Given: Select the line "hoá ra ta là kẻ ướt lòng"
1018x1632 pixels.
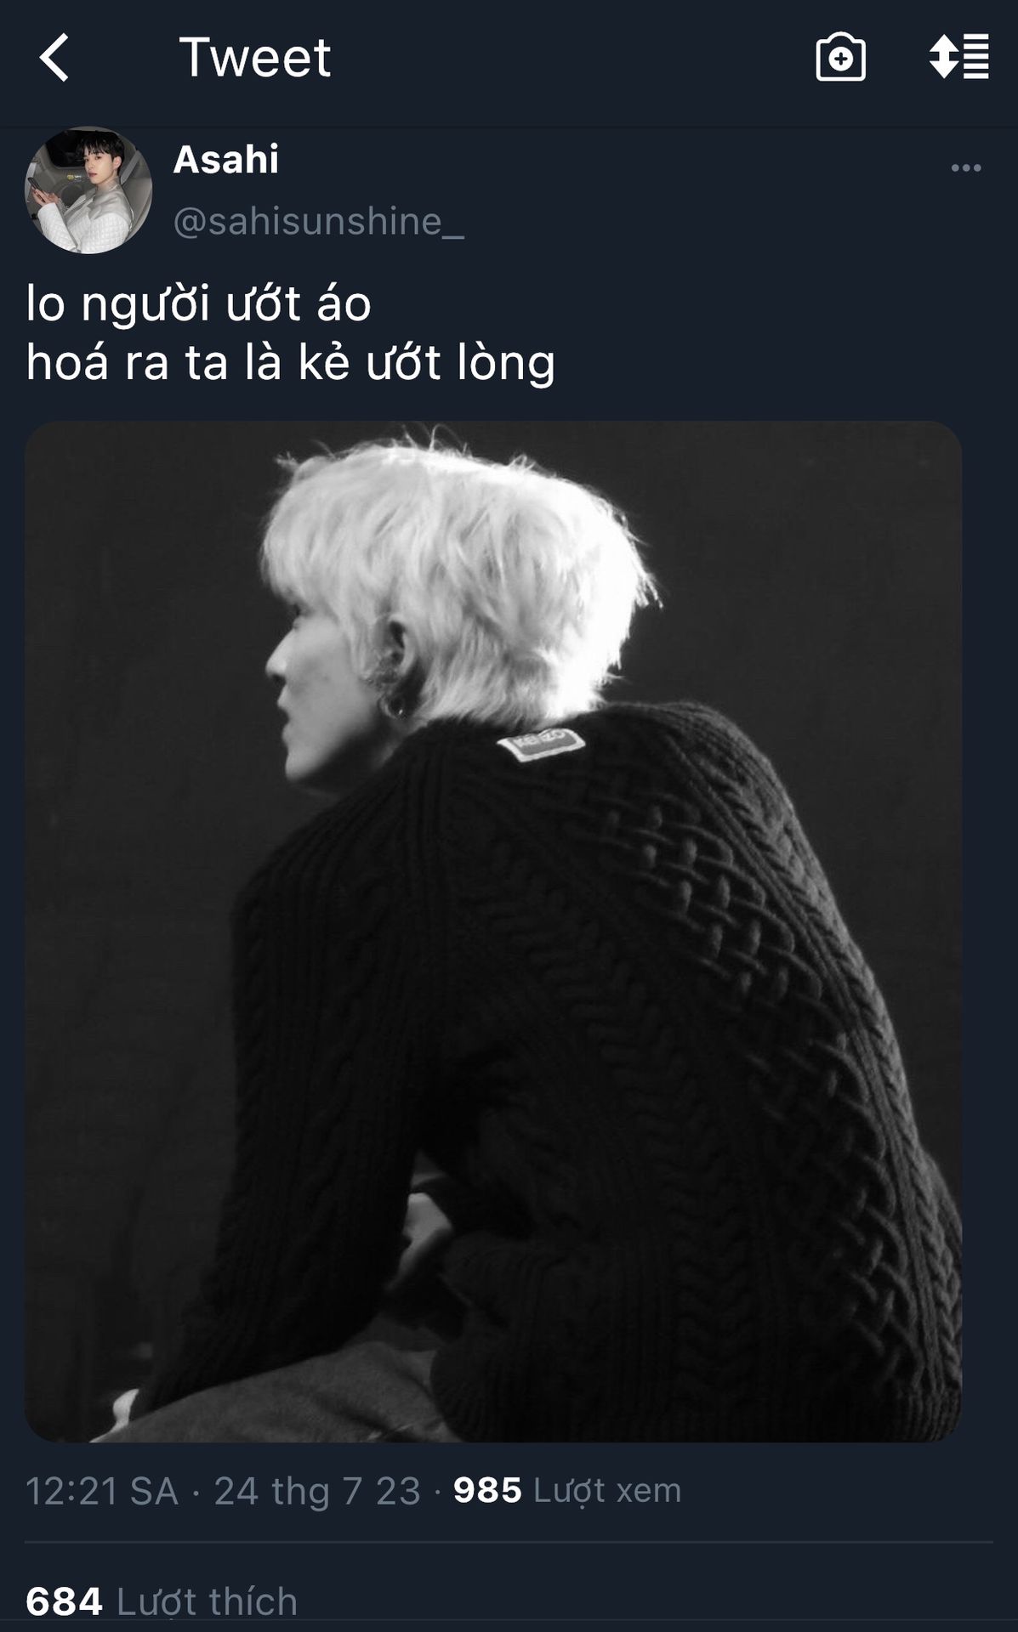Looking at the screenshot, I should pos(291,363).
